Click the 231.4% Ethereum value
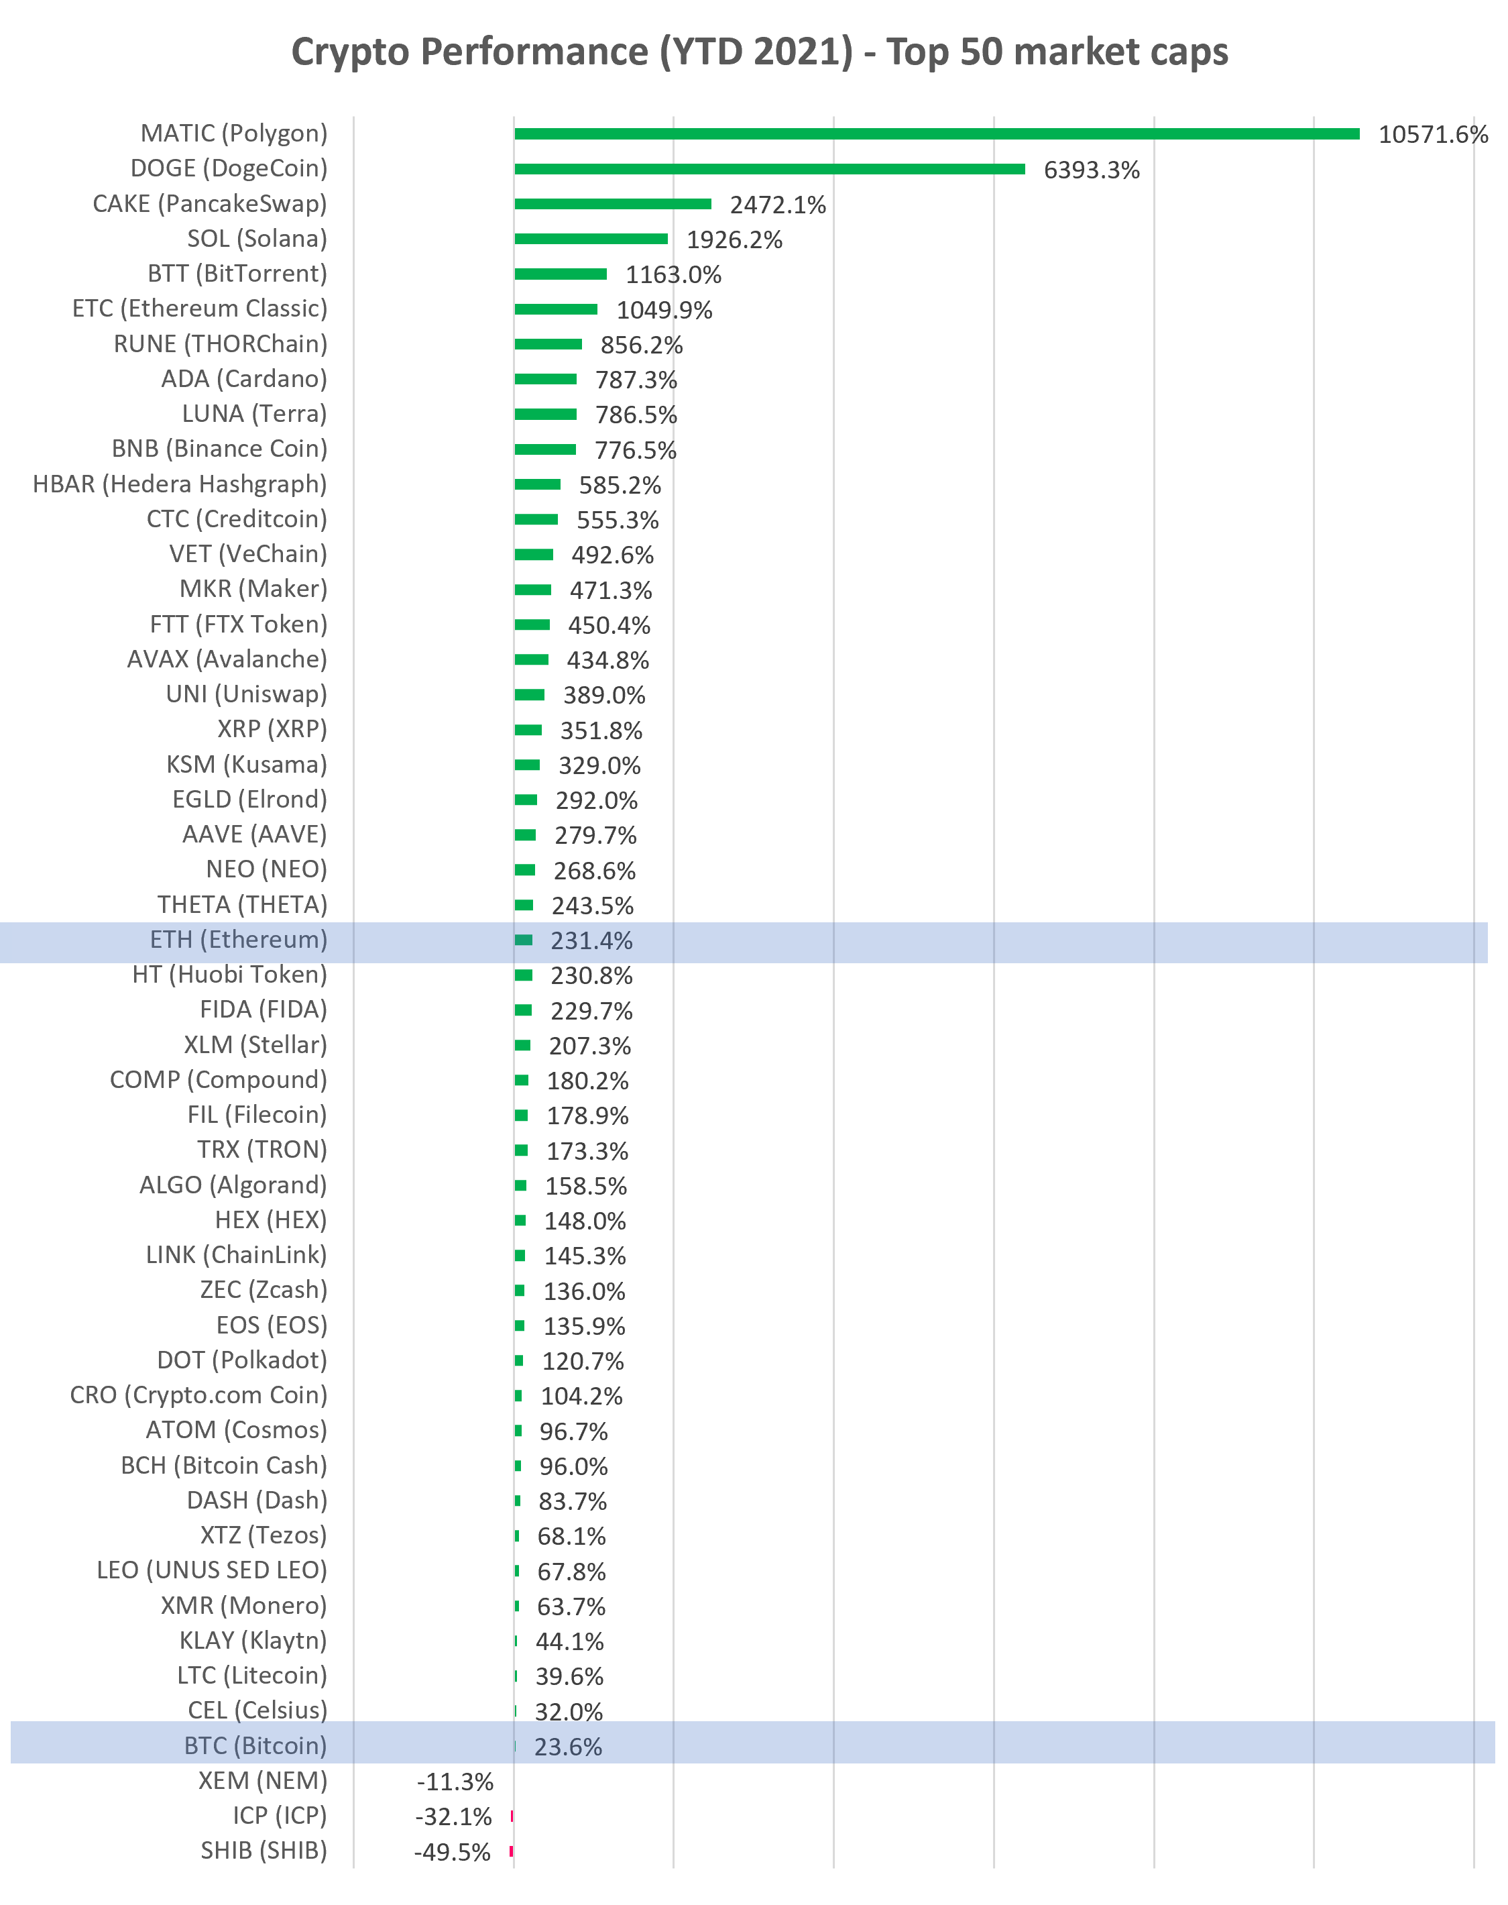 [x=591, y=940]
